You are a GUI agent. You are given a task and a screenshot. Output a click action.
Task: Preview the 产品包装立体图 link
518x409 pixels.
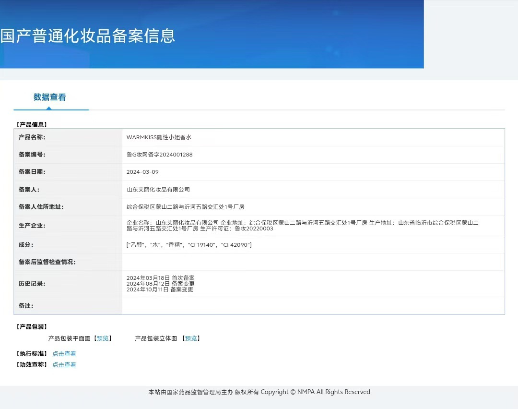(191, 338)
